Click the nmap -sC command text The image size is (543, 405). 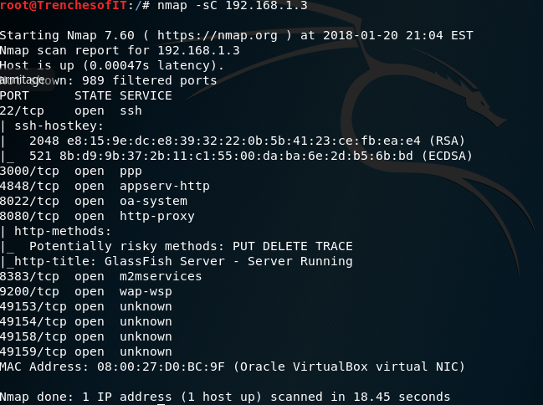(232, 5)
